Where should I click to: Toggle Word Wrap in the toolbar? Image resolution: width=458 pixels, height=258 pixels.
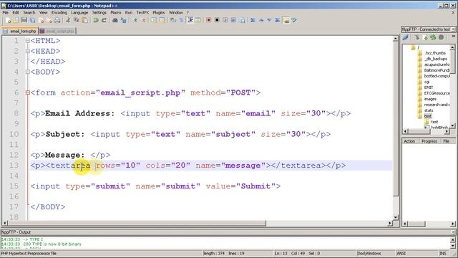point(173,20)
